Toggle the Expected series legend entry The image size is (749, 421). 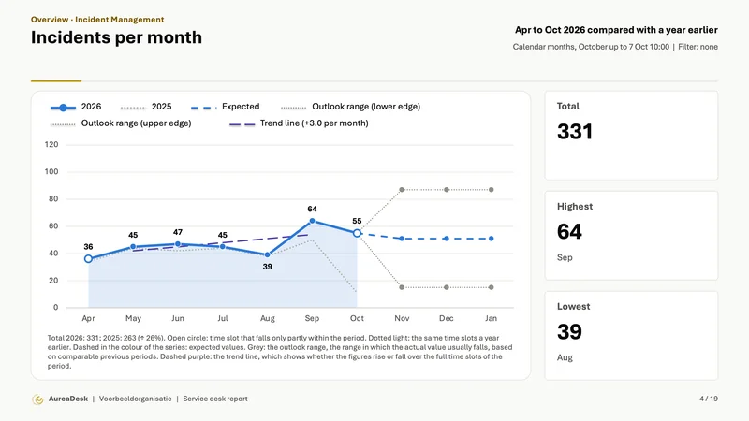225,107
